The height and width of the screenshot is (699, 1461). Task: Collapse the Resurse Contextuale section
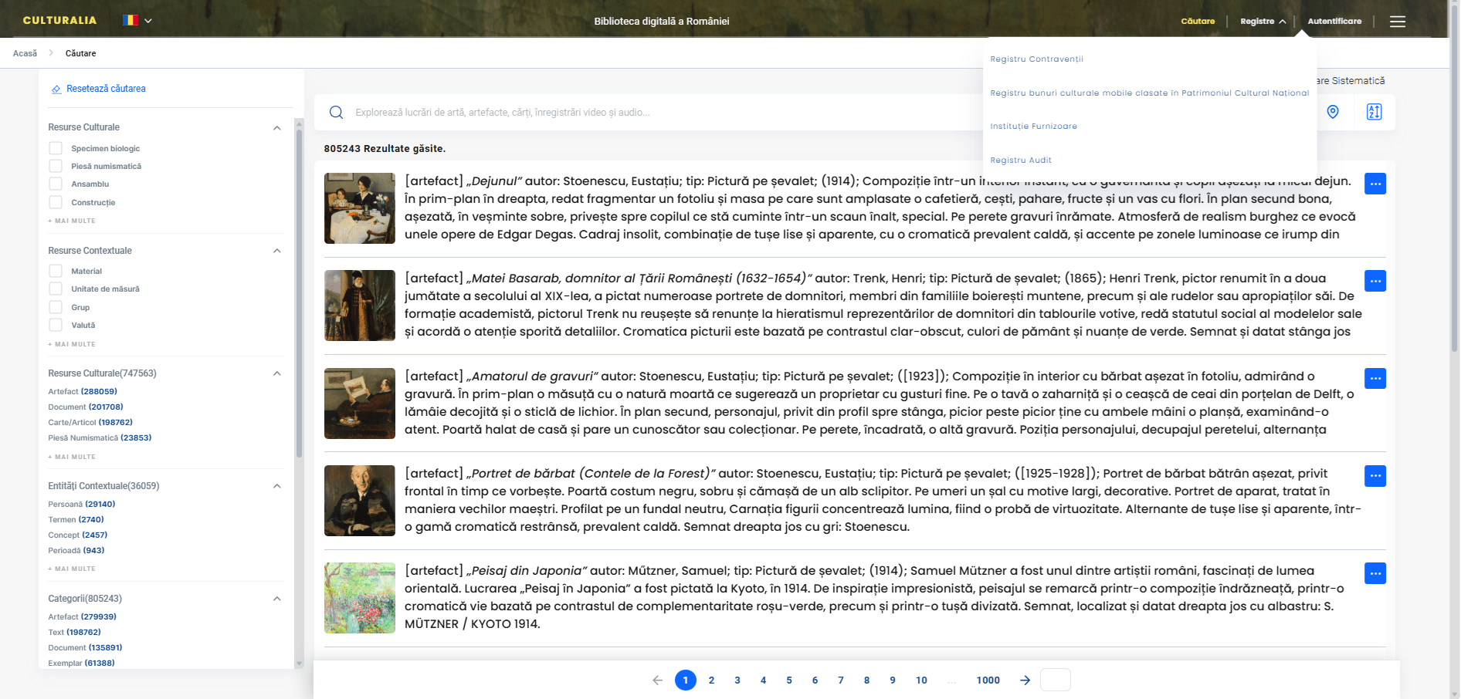pyautogui.click(x=276, y=251)
